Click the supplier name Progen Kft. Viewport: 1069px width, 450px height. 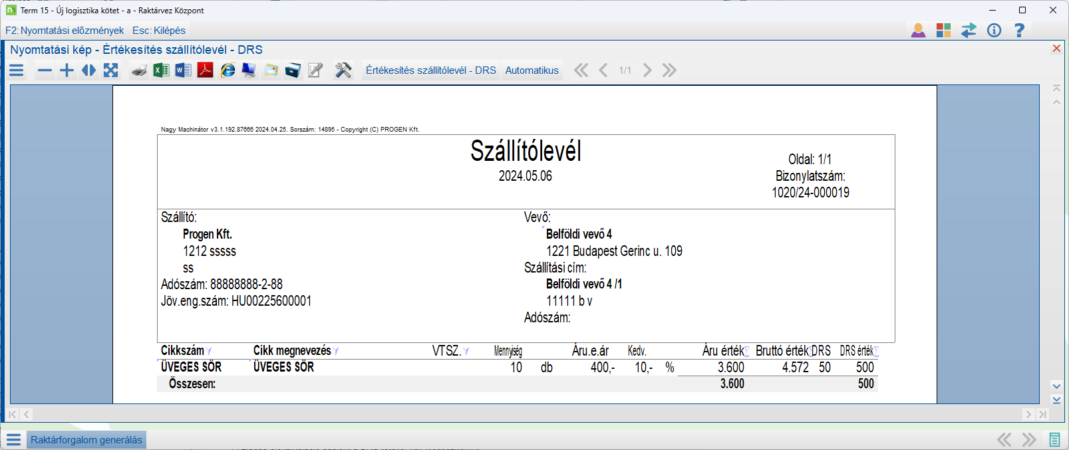click(x=208, y=235)
